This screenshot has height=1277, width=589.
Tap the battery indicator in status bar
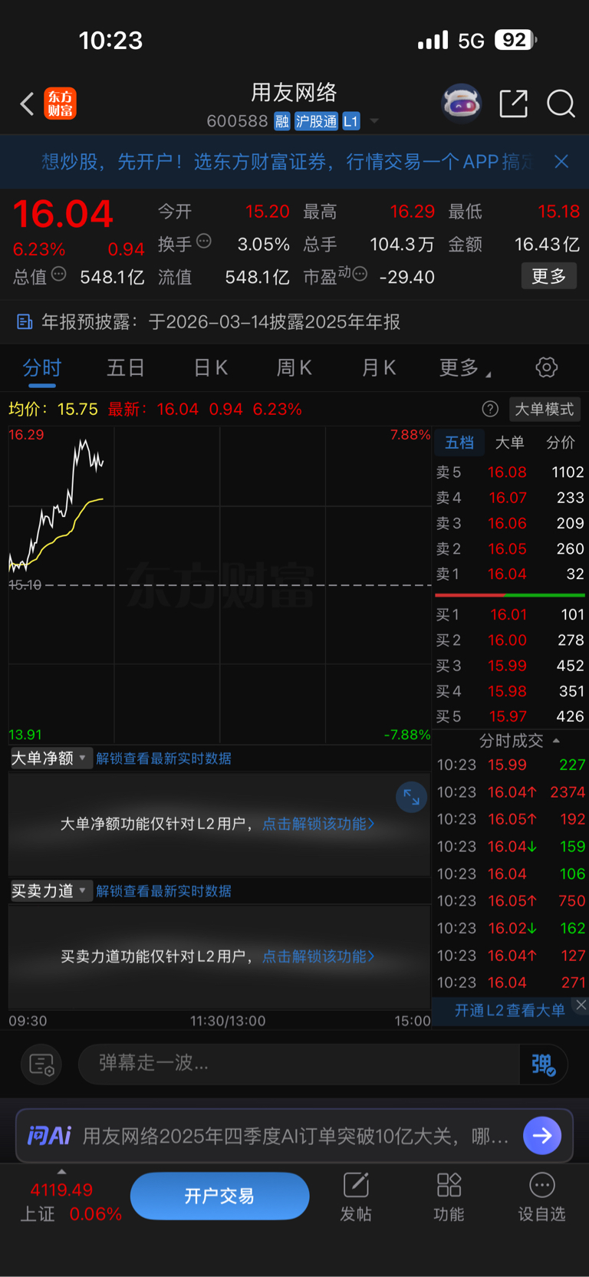coord(515,40)
